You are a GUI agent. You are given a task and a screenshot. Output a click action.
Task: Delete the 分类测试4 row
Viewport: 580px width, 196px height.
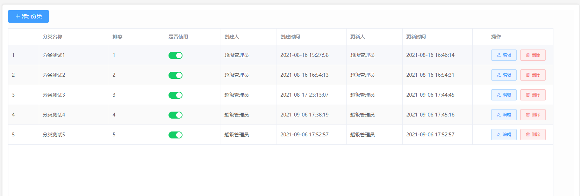(533, 115)
